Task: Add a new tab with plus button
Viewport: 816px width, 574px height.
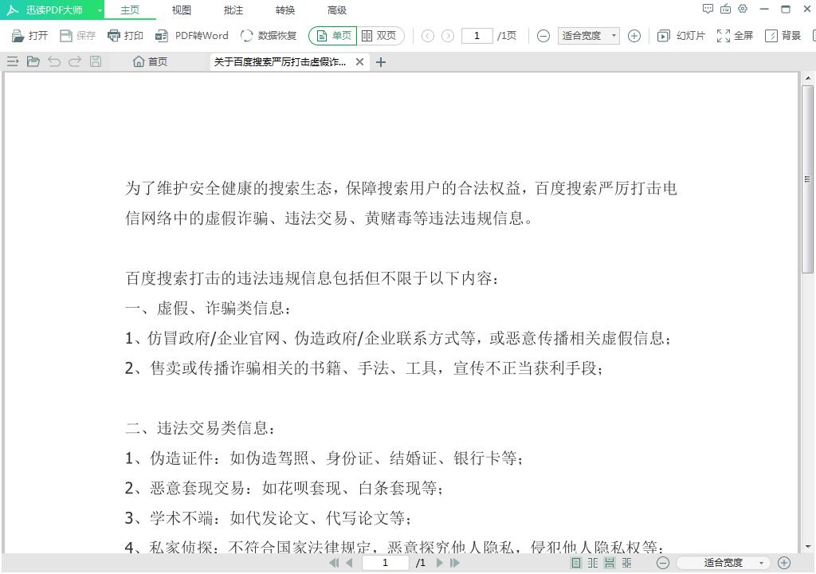Action: click(x=381, y=62)
